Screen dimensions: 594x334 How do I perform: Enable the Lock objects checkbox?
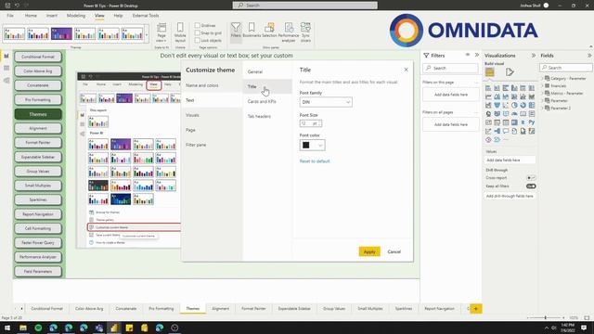tap(198, 40)
